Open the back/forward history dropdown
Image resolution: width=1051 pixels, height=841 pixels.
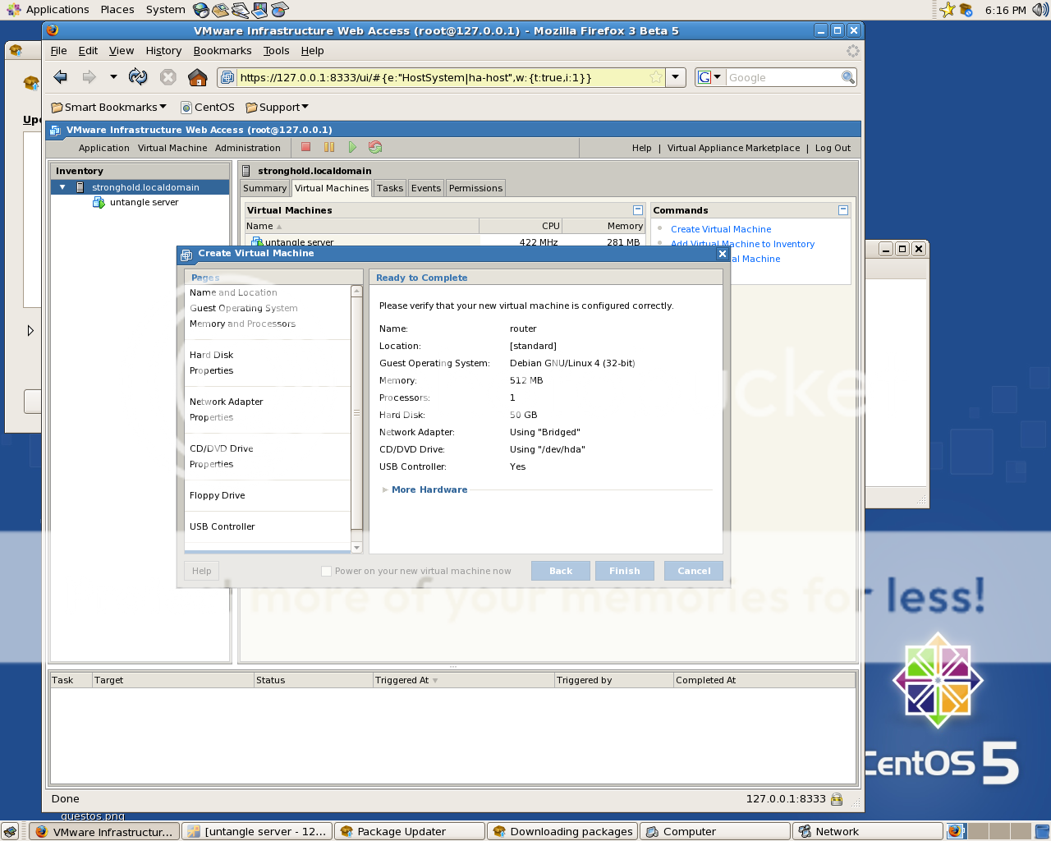click(x=113, y=77)
